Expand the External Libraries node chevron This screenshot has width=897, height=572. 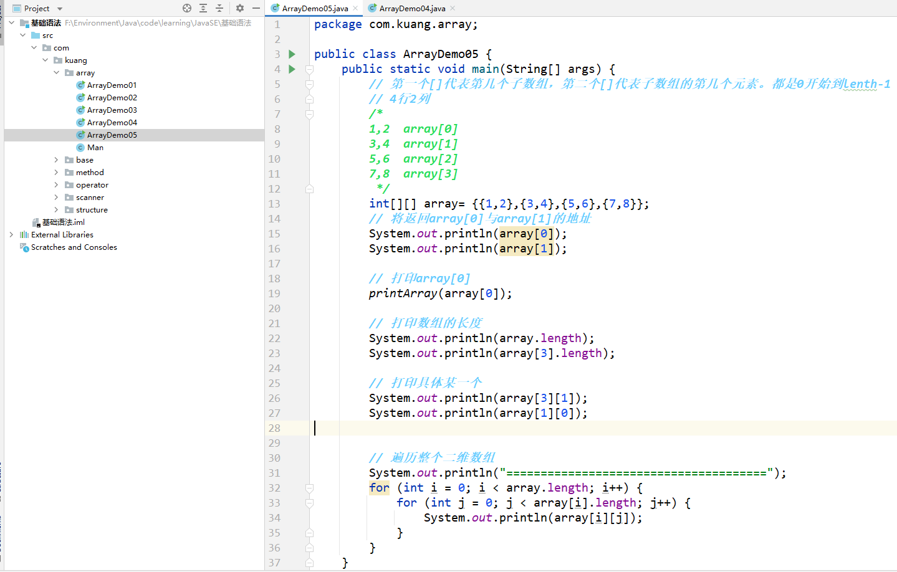(x=11, y=235)
